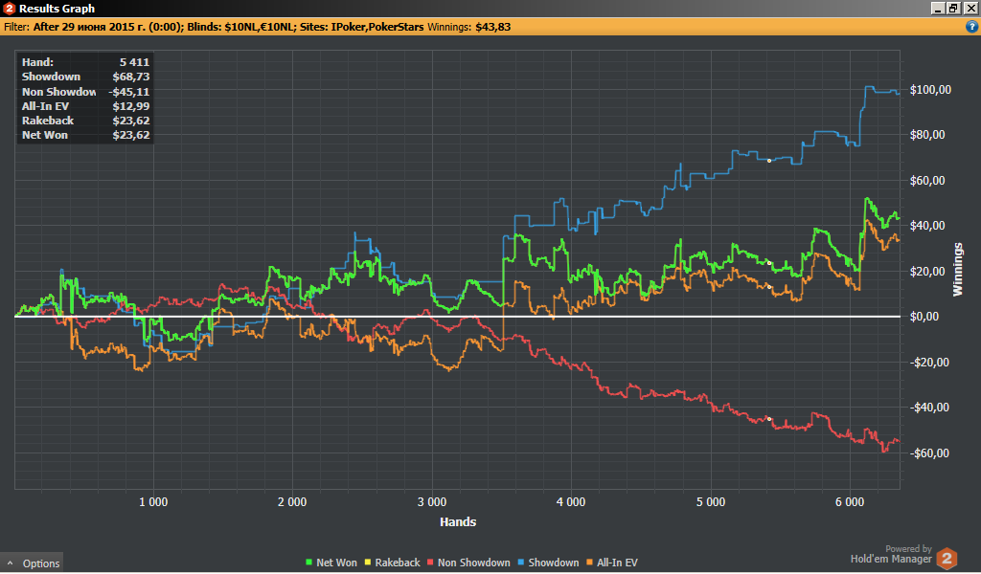Click the Net Won $23,62 tooltip row
Image resolution: width=981 pixels, height=574 pixels.
85,135
